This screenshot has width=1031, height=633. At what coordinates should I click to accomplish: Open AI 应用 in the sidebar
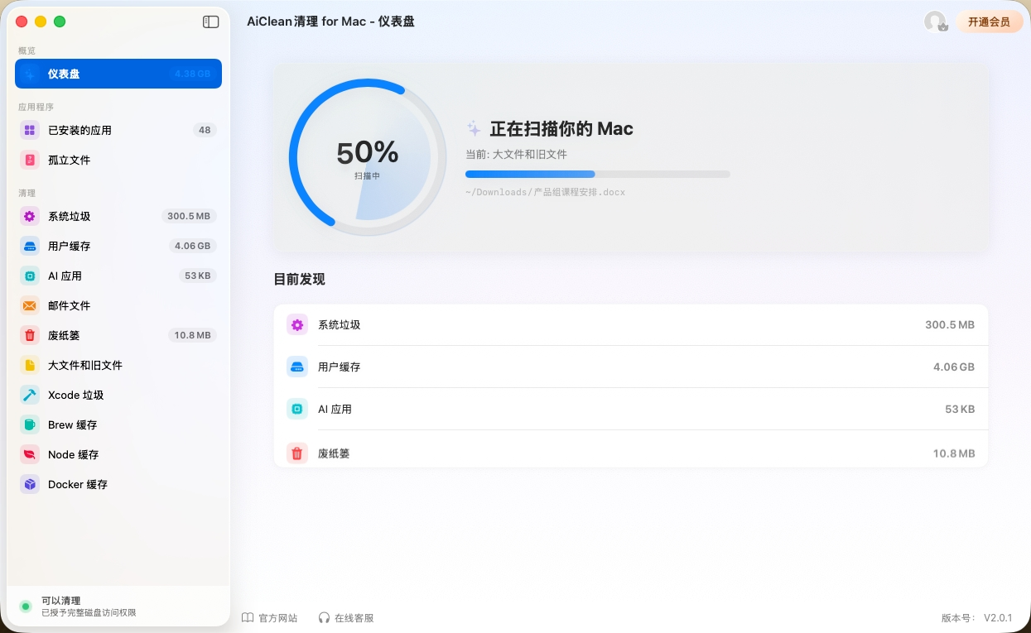tap(118, 276)
